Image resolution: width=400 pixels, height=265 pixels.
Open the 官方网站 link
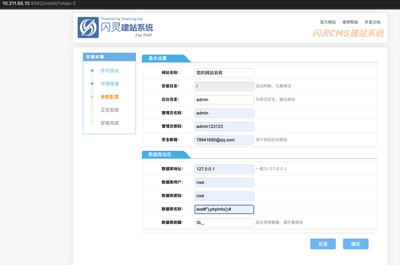[x=328, y=22]
